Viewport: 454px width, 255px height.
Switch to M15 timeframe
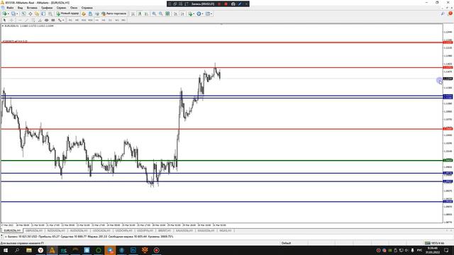pos(84,21)
